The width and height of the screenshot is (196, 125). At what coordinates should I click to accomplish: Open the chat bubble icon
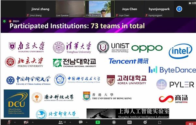click(81, 122)
